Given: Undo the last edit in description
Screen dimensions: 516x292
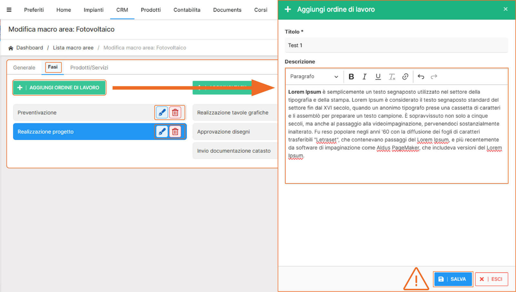Looking at the screenshot, I should (x=421, y=77).
